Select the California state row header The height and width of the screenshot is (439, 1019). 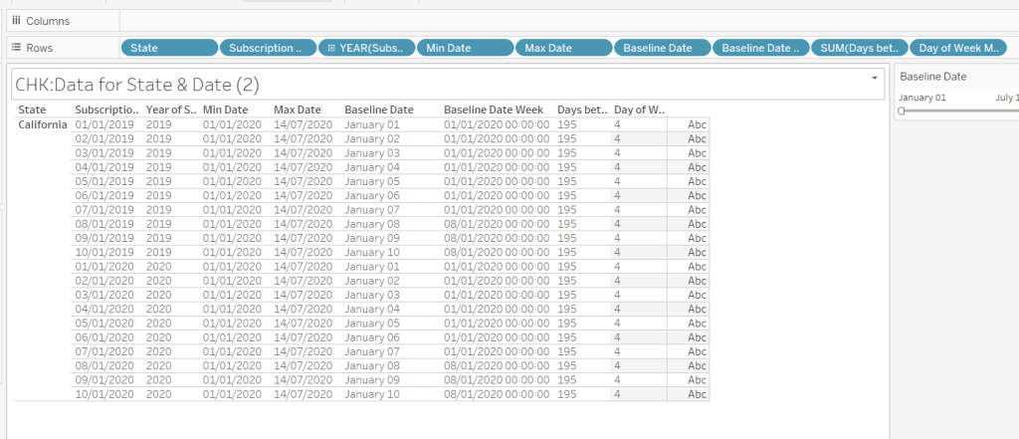coord(43,124)
